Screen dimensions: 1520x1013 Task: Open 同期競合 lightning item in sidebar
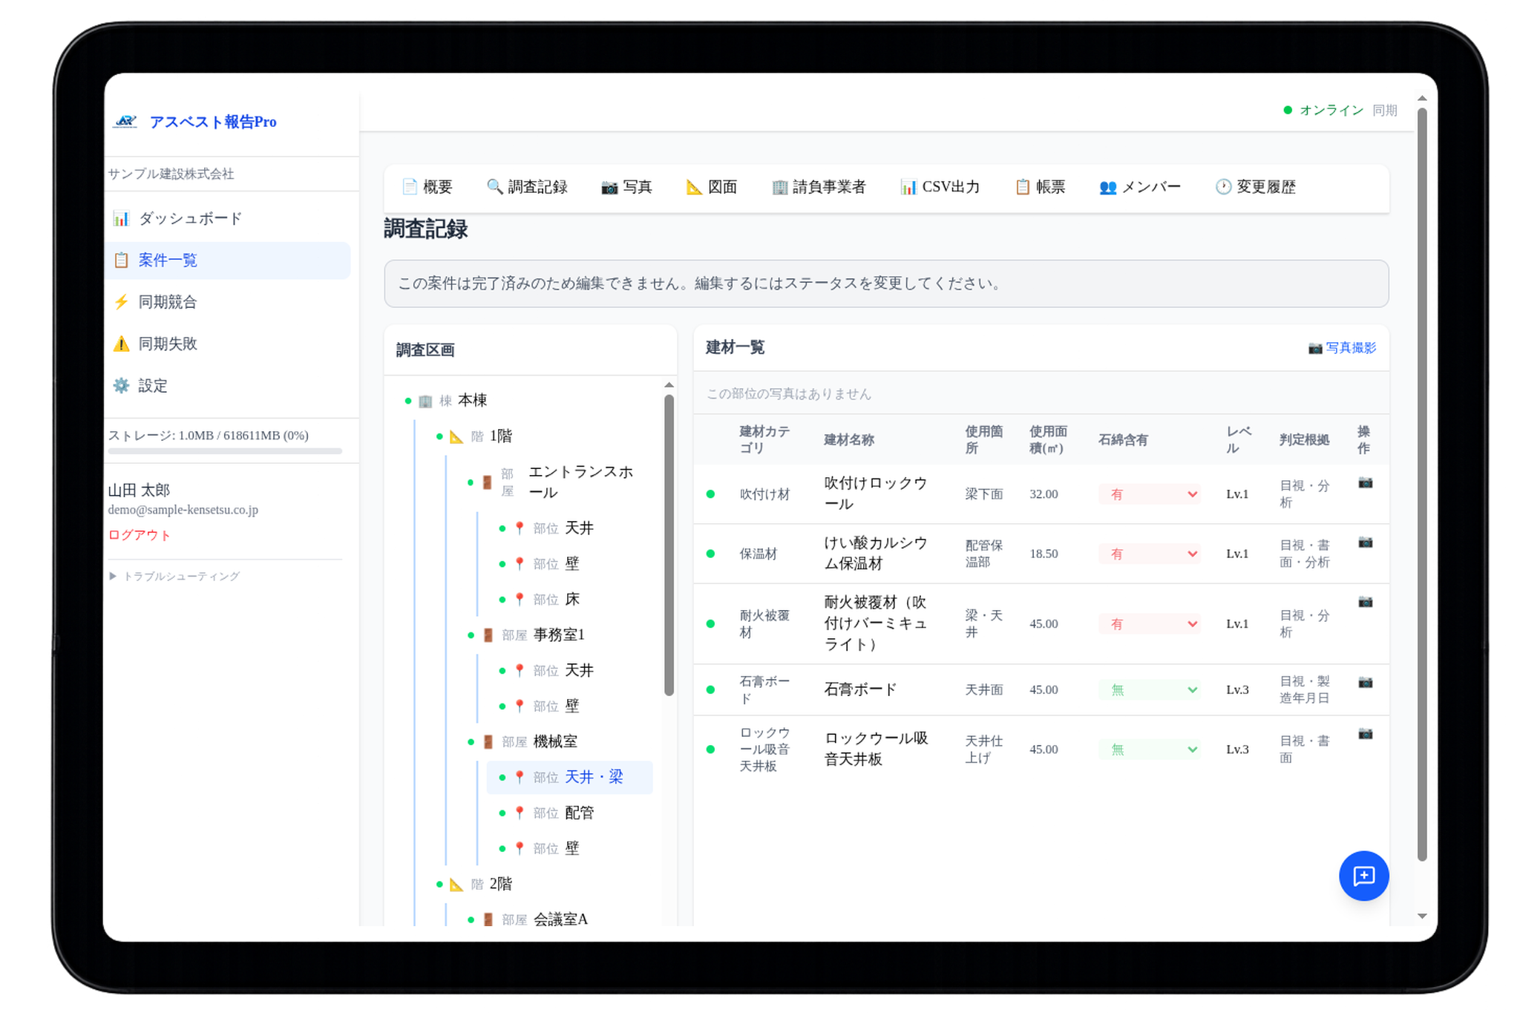[x=168, y=302]
